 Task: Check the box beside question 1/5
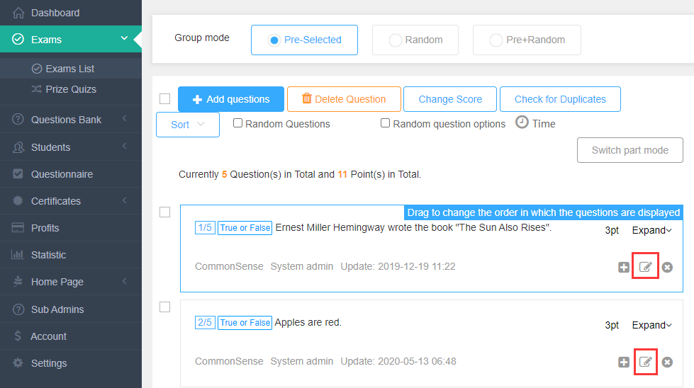pos(164,212)
